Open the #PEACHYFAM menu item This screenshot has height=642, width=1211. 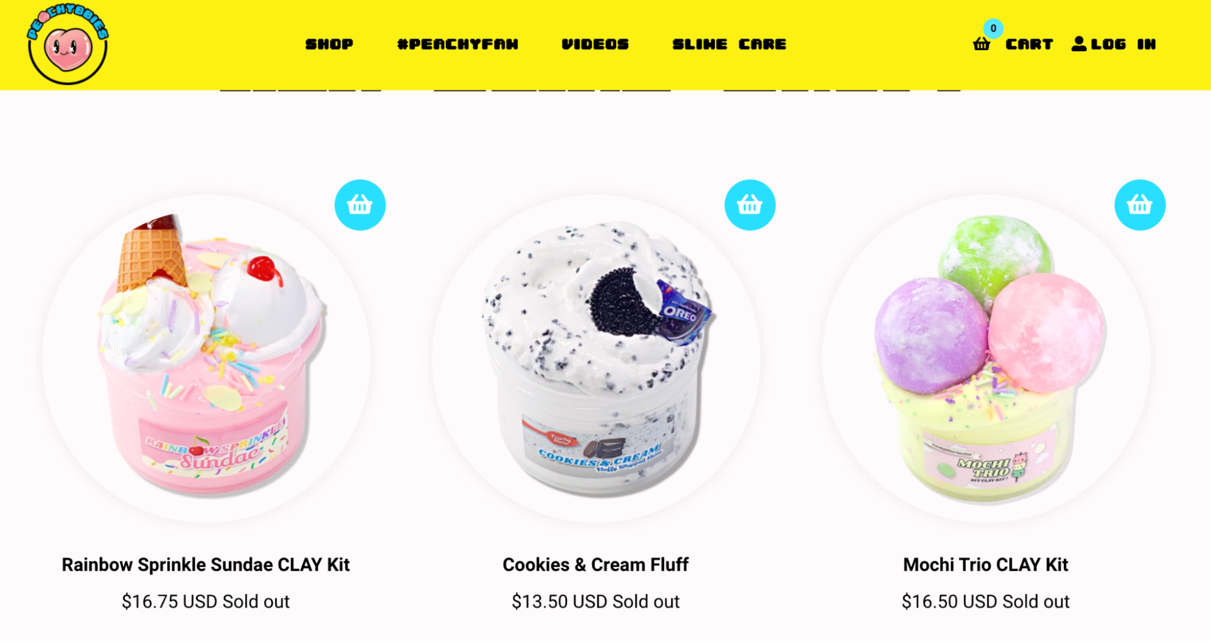[457, 44]
